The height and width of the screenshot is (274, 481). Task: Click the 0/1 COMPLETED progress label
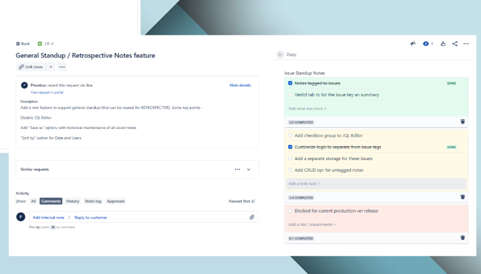pyautogui.click(x=301, y=239)
